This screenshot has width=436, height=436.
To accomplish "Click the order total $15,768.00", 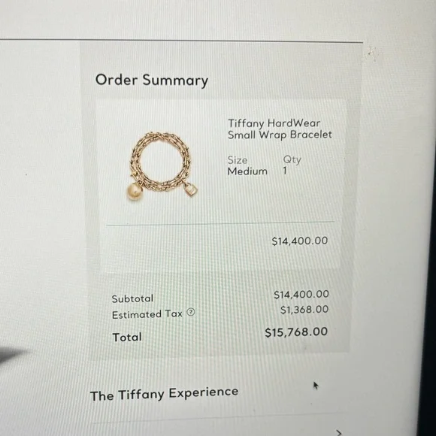I will [296, 332].
